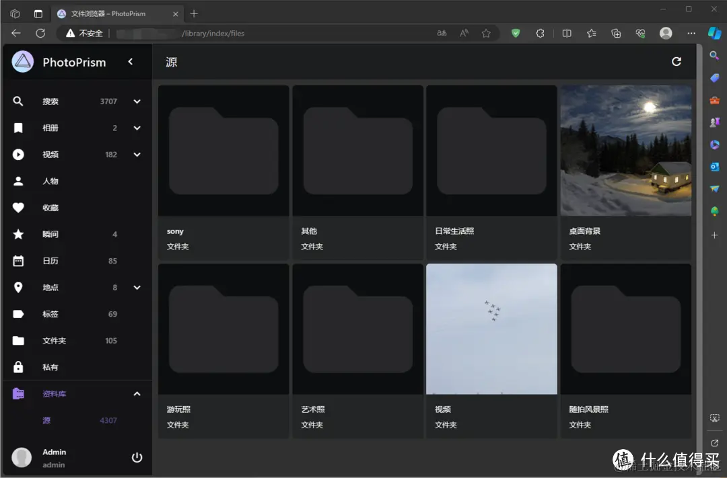727x478 pixels.
Task: Click the tag icon to open 标签
Action: [x=19, y=314]
